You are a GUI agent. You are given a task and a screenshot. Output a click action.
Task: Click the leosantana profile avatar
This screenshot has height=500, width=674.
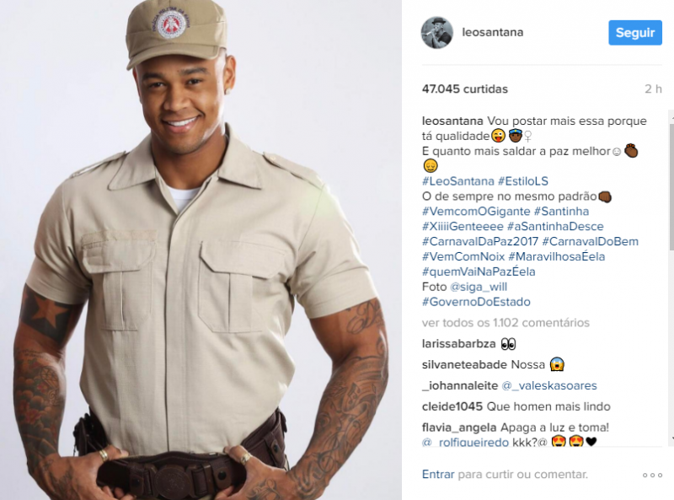(436, 33)
